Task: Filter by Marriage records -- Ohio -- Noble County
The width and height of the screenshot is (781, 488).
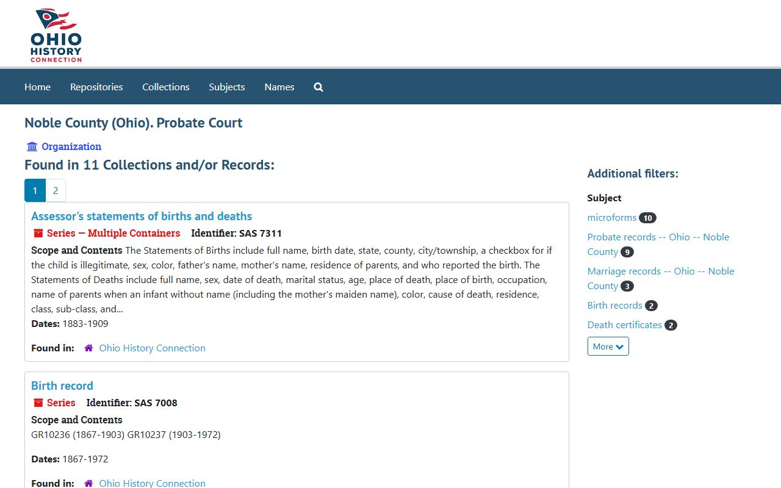Action: click(x=661, y=278)
